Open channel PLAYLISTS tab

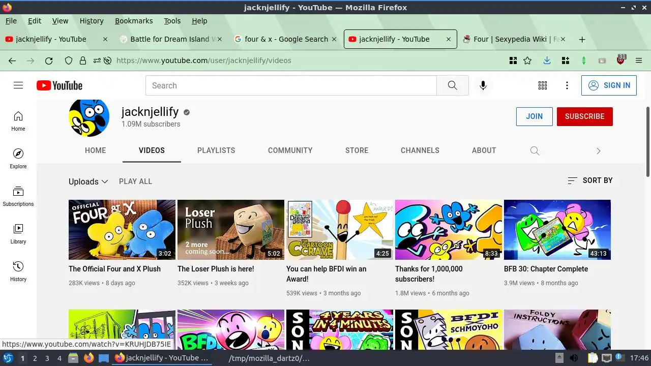coord(216,150)
